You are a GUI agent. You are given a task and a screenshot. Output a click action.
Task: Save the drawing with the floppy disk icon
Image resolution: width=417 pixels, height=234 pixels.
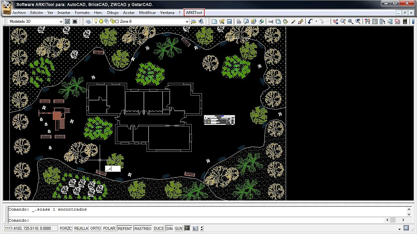click(x=229, y=21)
